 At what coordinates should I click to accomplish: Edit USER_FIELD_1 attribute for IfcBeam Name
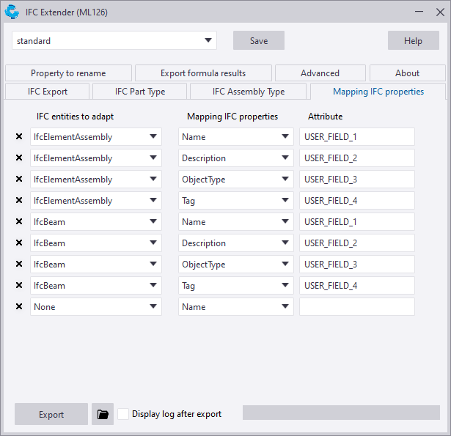(357, 221)
